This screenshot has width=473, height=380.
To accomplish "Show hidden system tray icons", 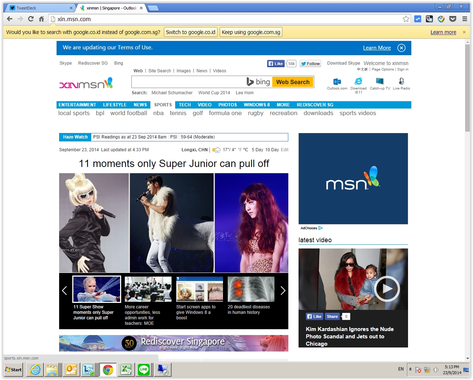I will pyautogui.click(x=410, y=369).
